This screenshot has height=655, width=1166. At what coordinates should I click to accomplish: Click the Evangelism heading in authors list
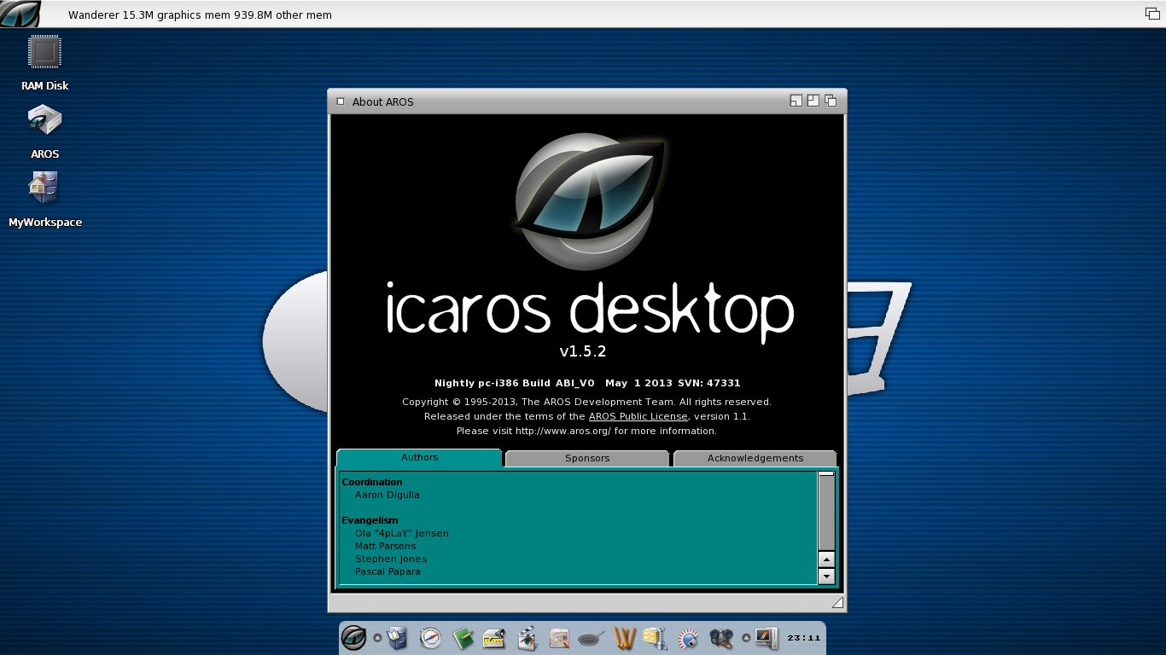(370, 520)
